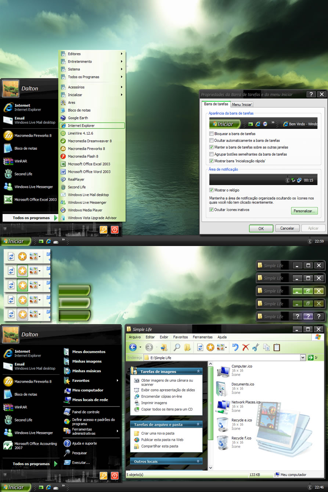
Task: Click the scissors Cut icon
Action: tap(256, 347)
